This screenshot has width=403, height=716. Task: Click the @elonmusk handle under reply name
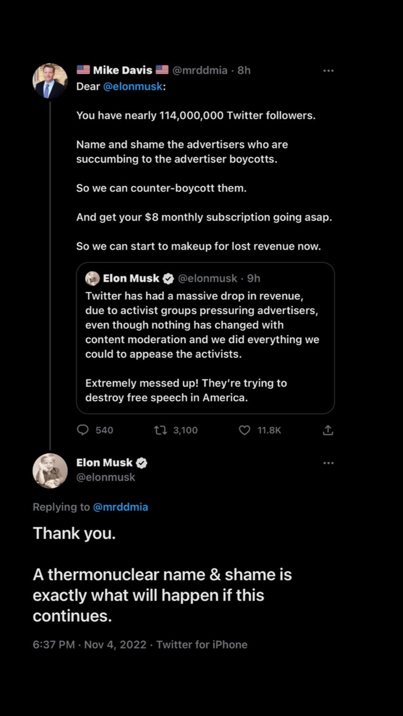coord(106,477)
